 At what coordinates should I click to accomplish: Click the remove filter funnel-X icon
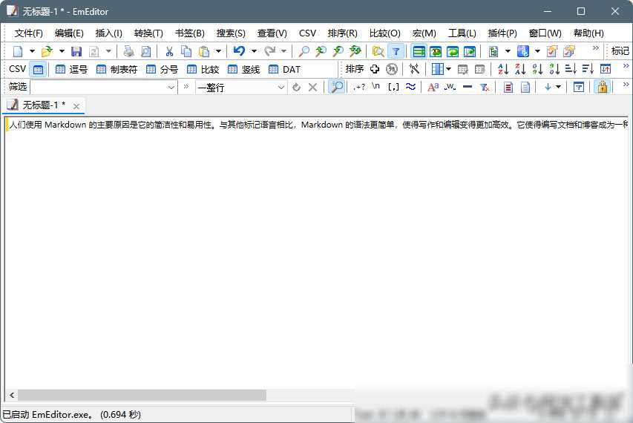pyautogui.click(x=485, y=87)
